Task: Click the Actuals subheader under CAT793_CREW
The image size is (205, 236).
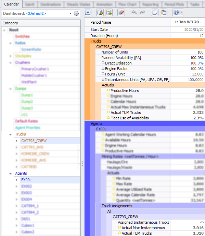Action: point(150,85)
